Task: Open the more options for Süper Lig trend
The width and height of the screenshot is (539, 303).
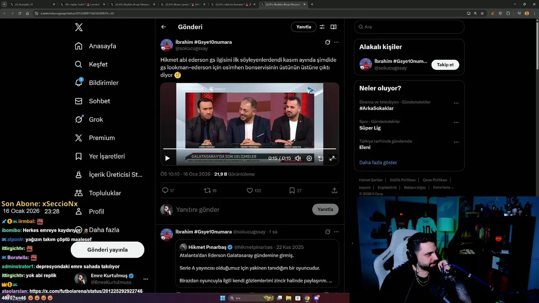Action: point(456,123)
